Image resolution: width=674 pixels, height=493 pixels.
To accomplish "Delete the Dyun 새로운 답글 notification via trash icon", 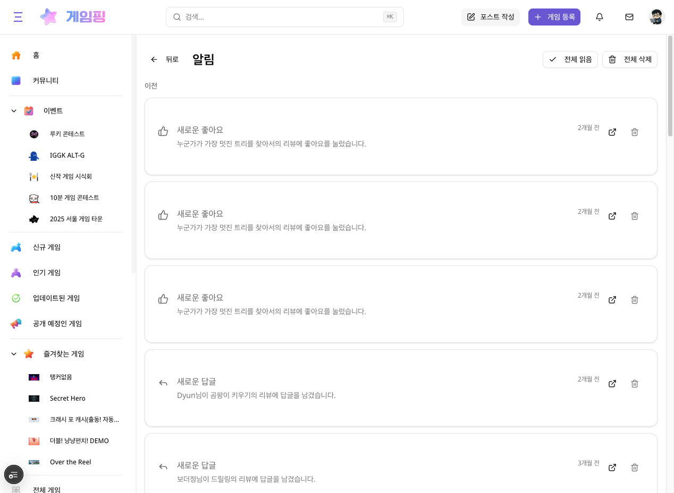I will 635,383.
